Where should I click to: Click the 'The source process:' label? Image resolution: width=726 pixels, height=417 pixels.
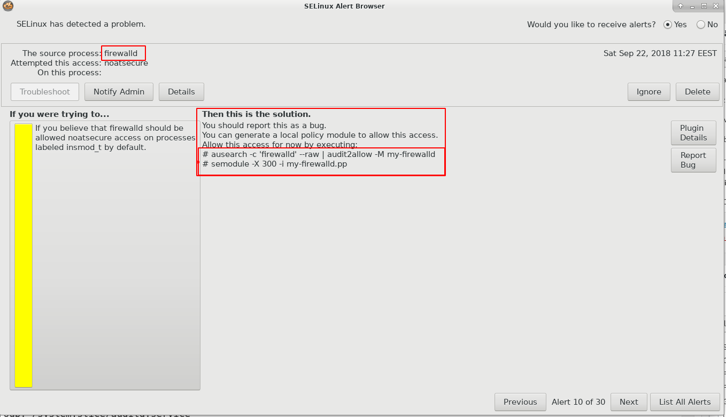(x=62, y=53)
